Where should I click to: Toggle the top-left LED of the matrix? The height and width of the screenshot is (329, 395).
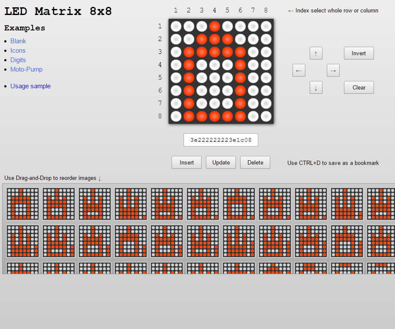coord(176,26)
